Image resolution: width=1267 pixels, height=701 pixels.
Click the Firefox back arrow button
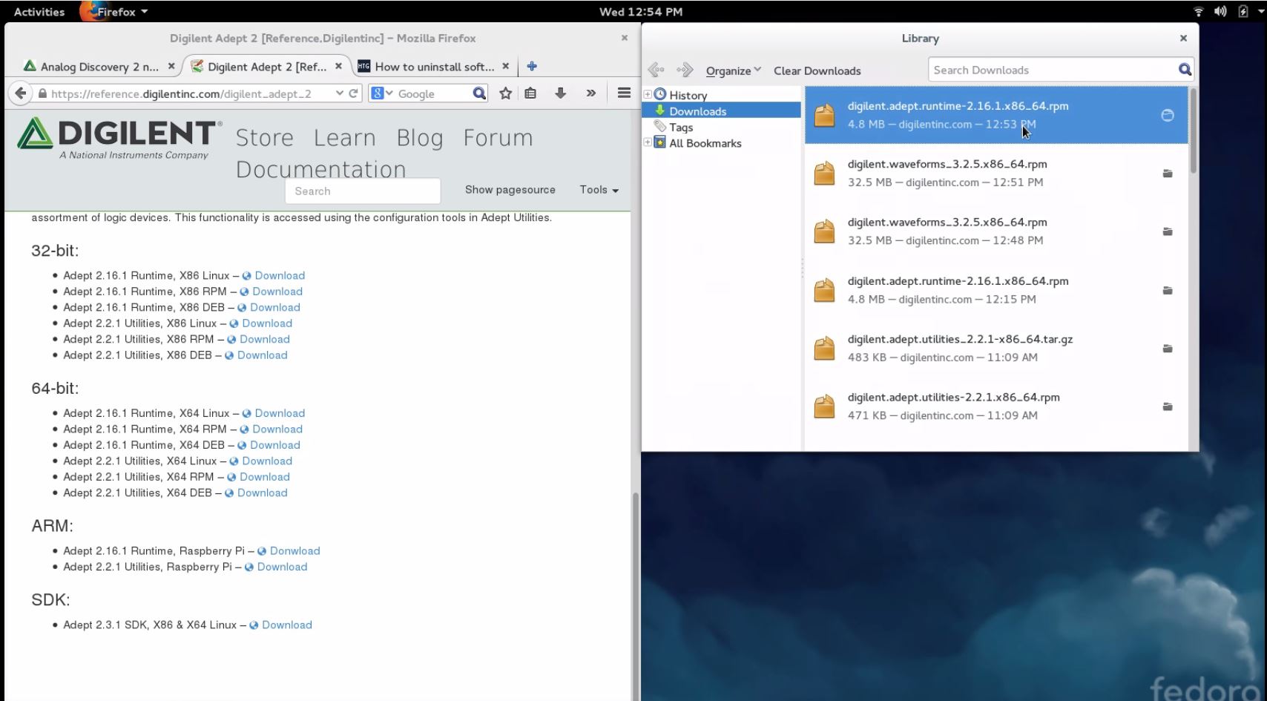click(x=21, y=93)
